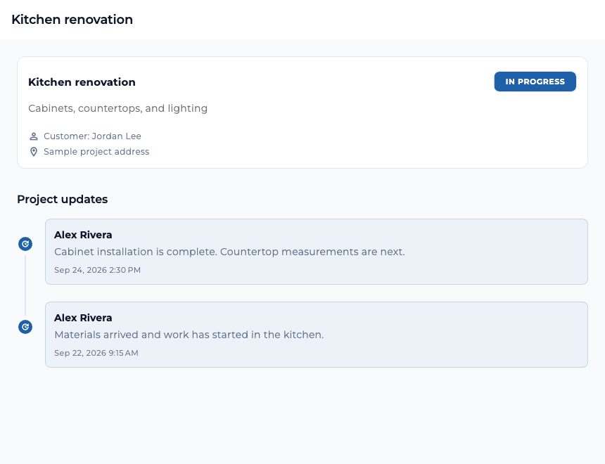Screen dimensions: 605x464
Task: Click the Kitchen renovation card heading
Action: (x=82, y=82)
